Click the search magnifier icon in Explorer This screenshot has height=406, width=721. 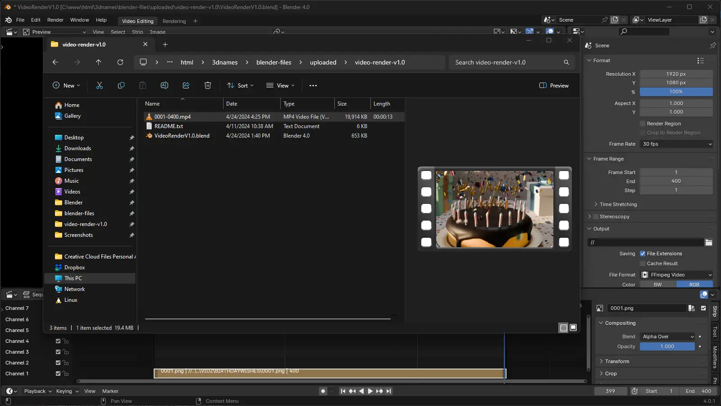(566, 62)
